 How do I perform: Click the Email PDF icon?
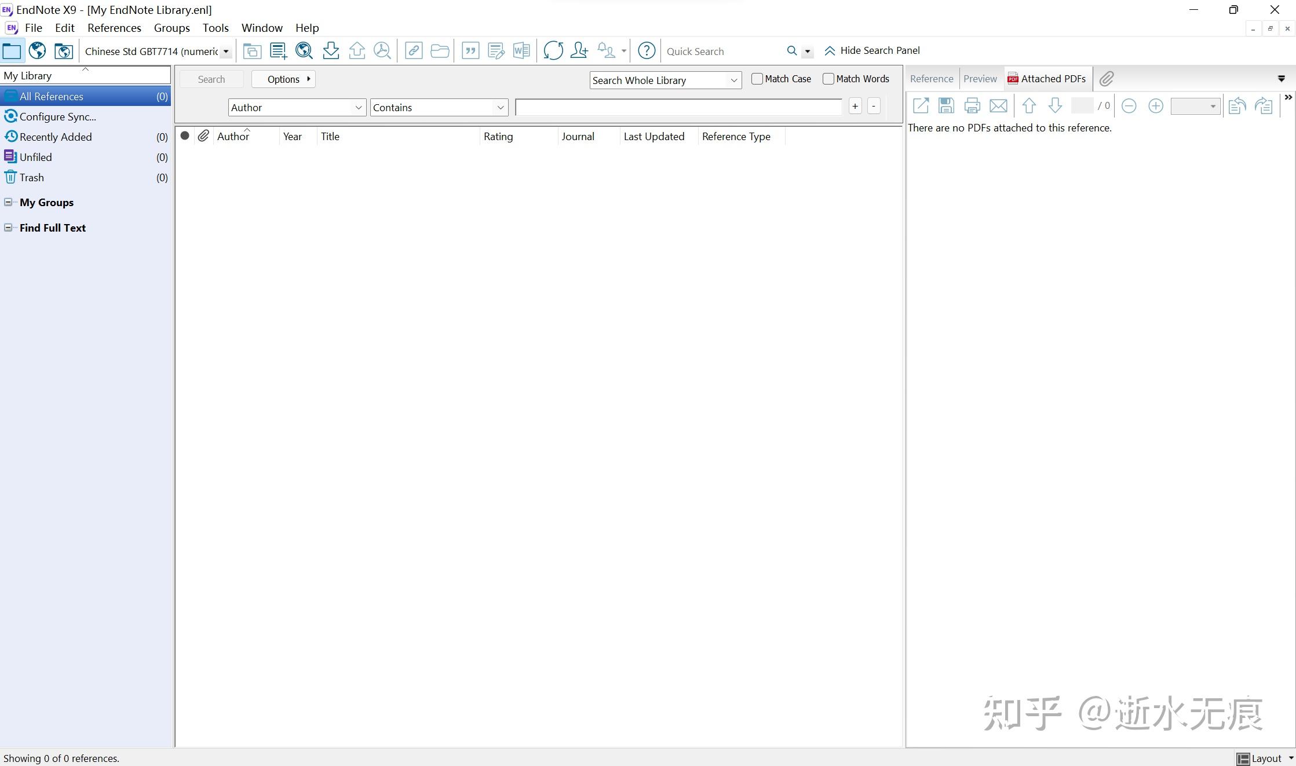tap(998, 106)
